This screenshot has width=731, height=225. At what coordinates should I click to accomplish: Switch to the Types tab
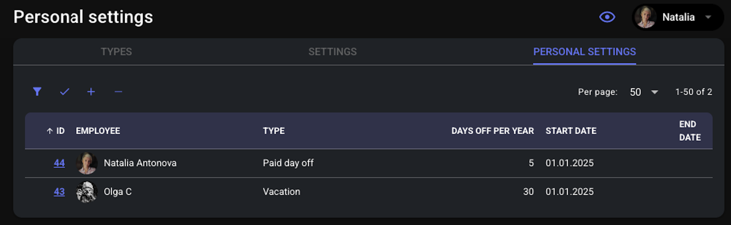(x=116, y=51)
